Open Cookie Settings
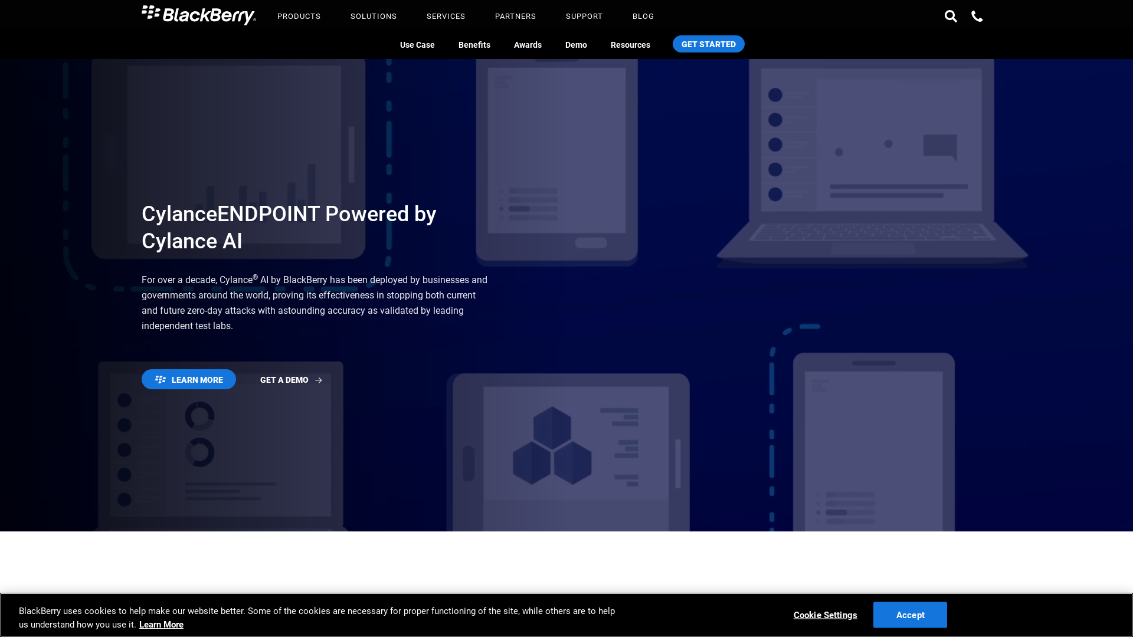 (825, 615)
